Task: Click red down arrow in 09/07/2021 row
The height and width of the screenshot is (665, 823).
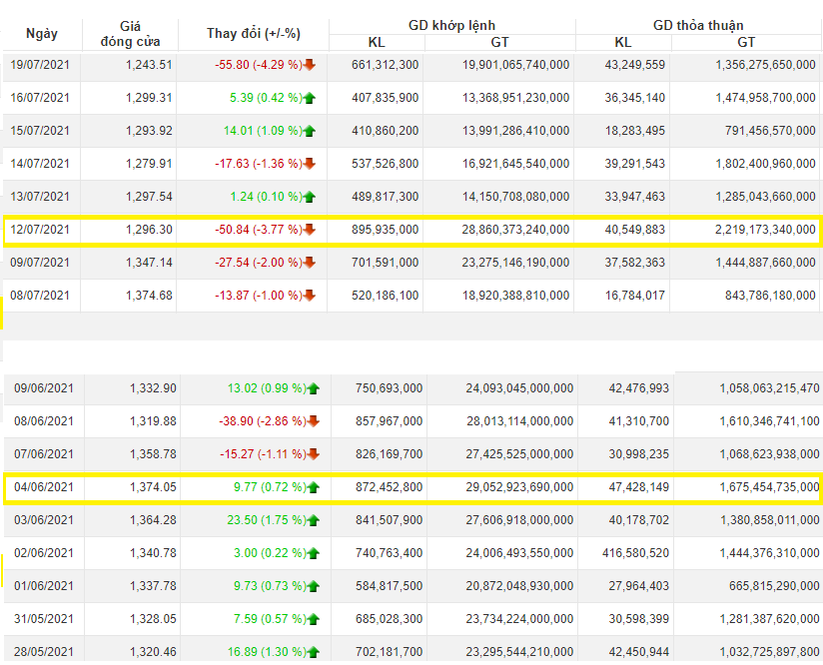Action: coord(310,263)
